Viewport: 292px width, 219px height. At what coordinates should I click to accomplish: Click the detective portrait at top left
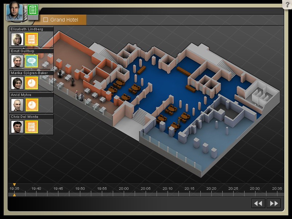tap(15, 11)
